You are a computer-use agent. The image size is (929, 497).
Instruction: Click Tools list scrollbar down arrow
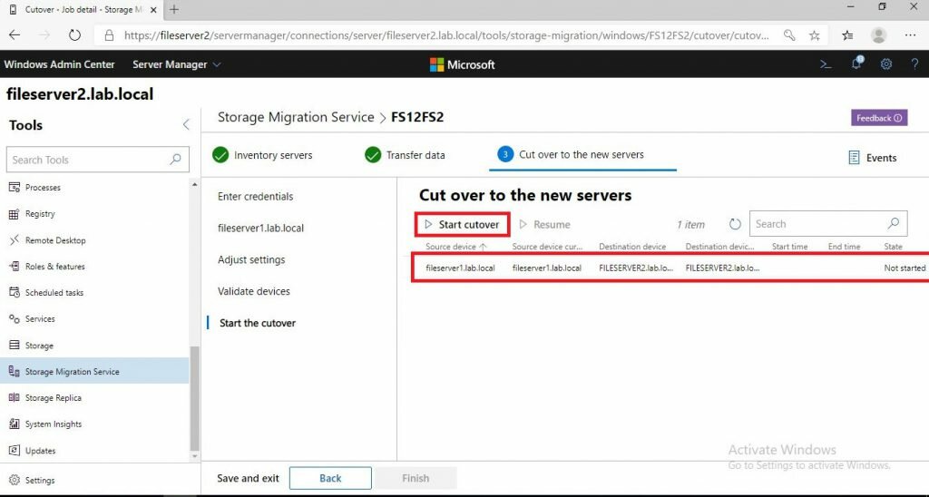195,457
